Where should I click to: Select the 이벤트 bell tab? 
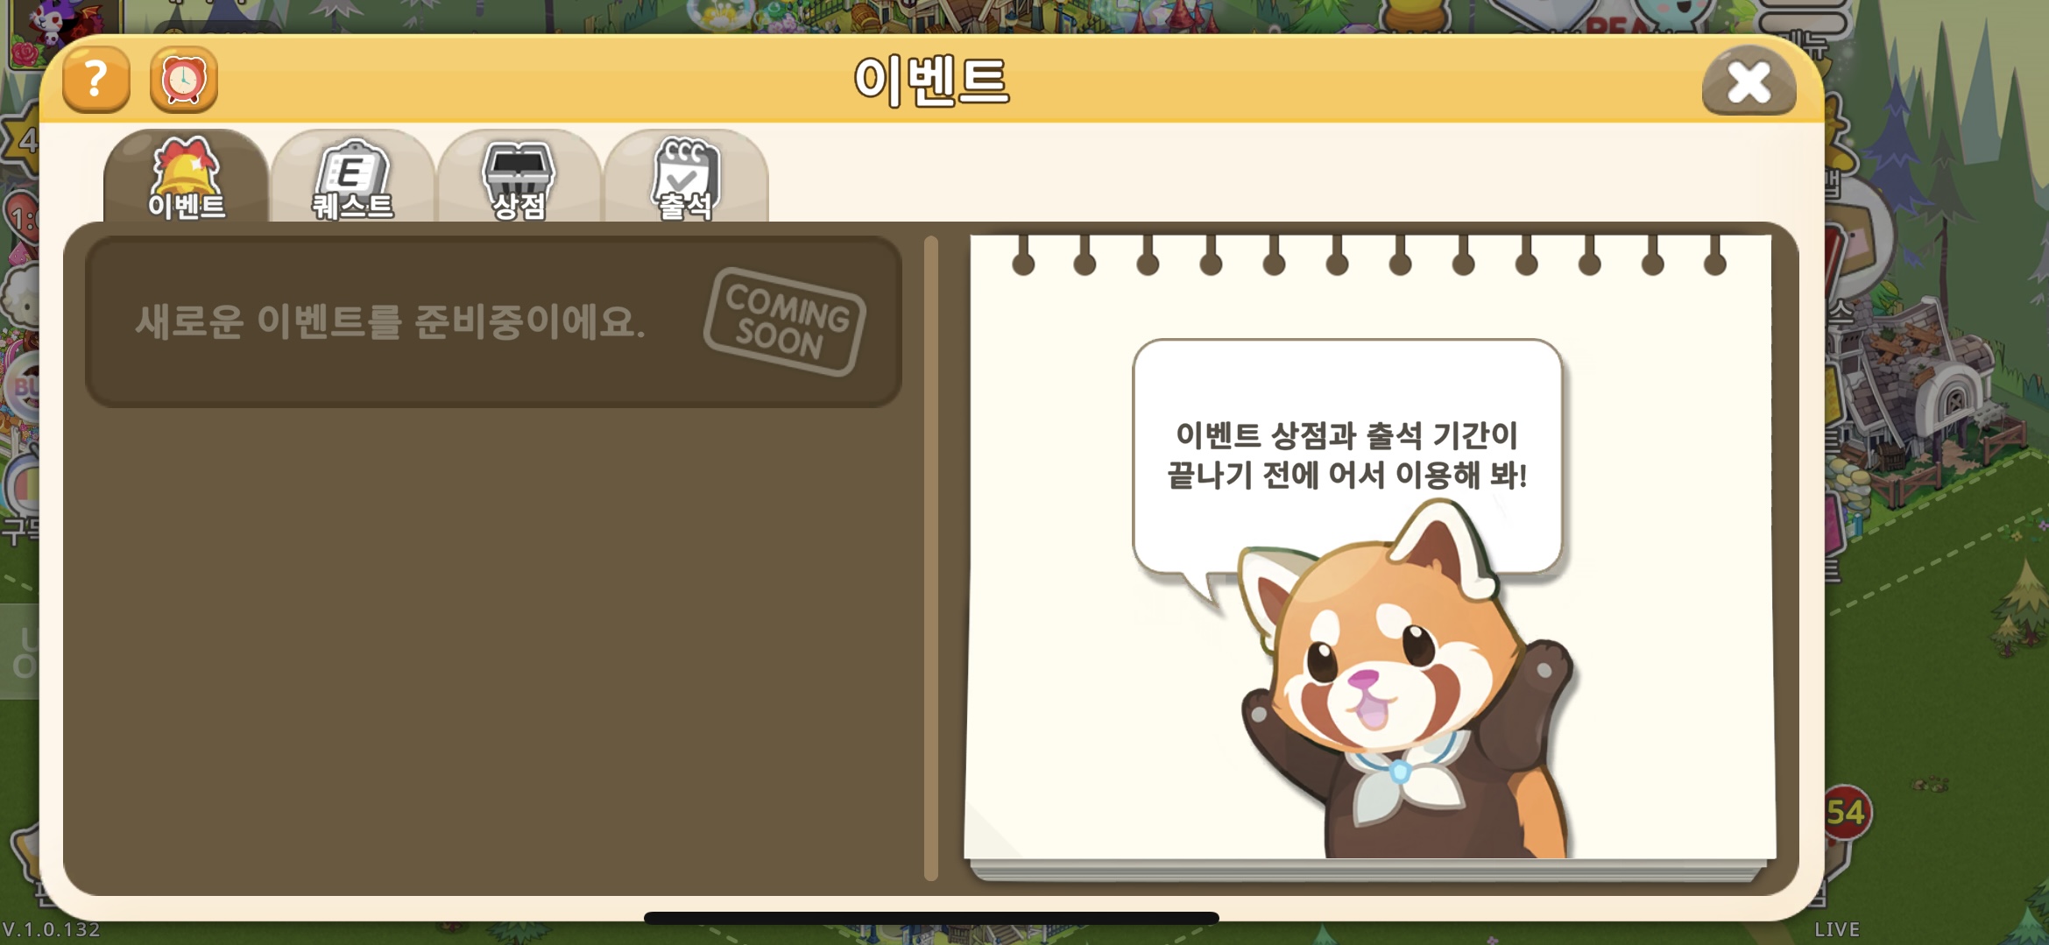click(x=186, y=177)
